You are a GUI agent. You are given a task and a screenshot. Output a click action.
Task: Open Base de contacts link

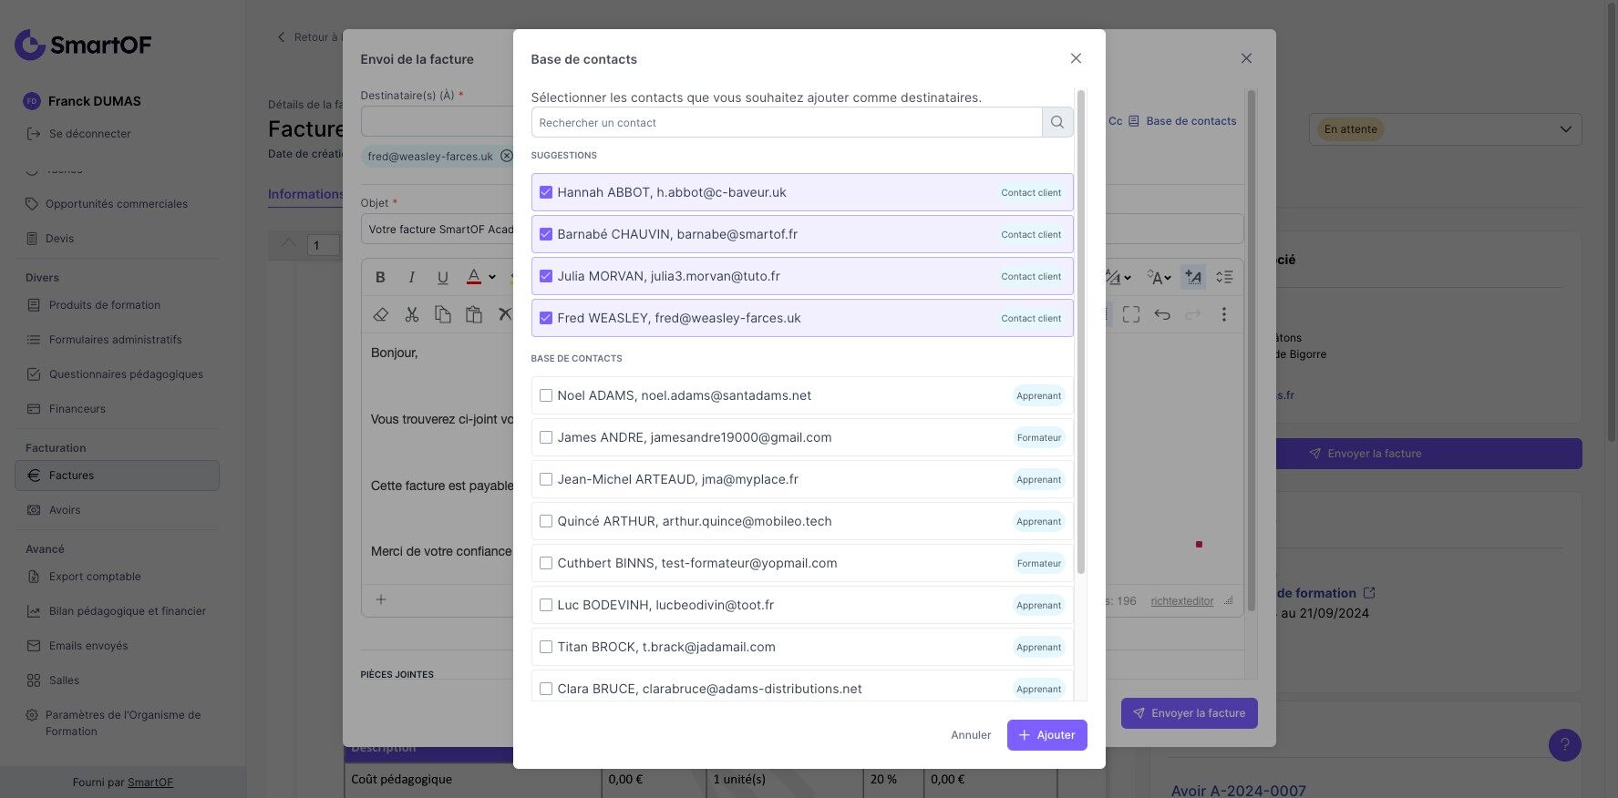pyautogui.click(x=1182, y=121)
